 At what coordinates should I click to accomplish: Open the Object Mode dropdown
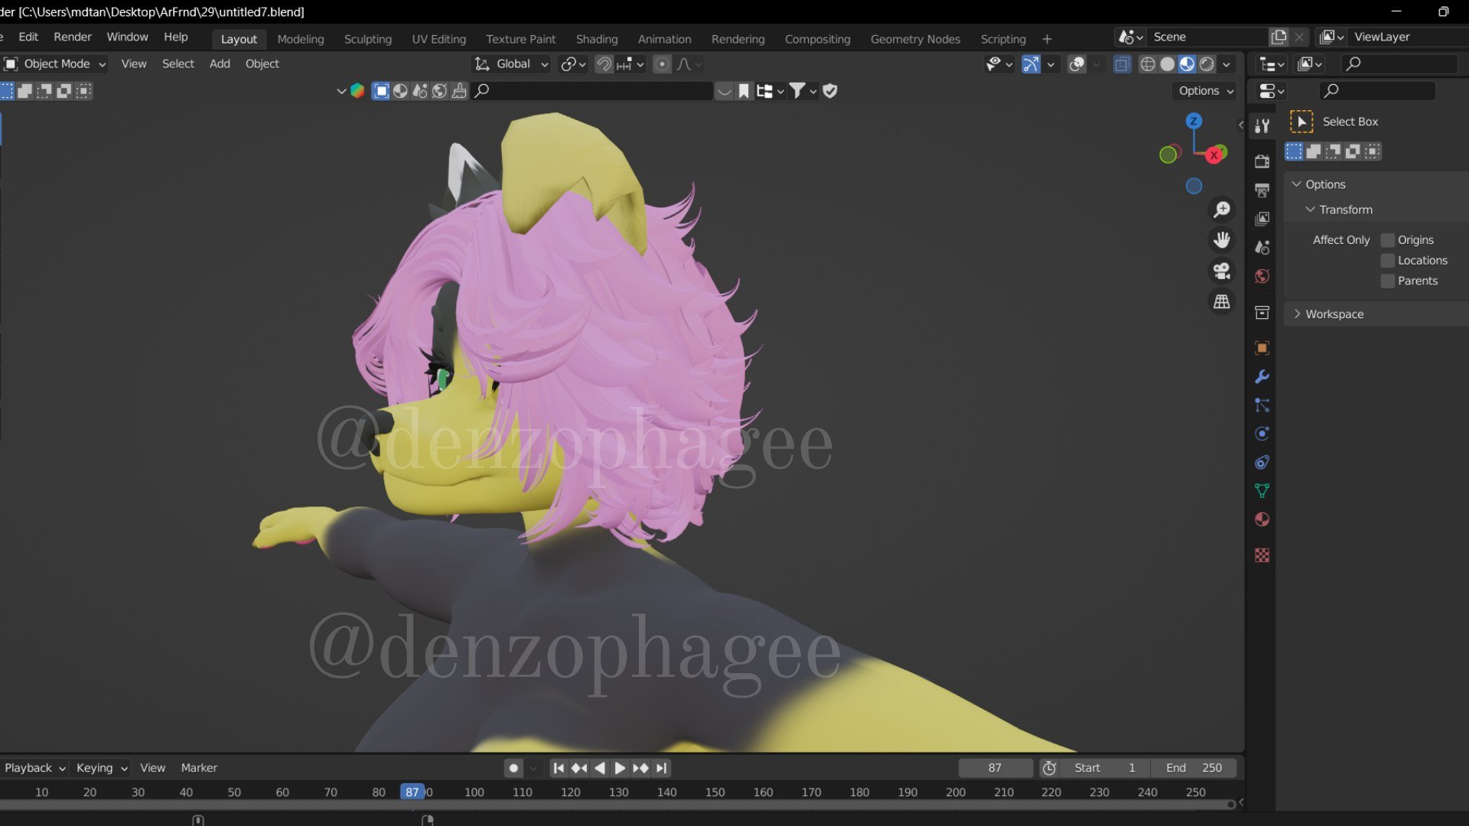pyautogui.click(x=55, y=64)
